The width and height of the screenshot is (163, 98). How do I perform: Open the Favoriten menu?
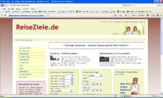pos(25,9)
